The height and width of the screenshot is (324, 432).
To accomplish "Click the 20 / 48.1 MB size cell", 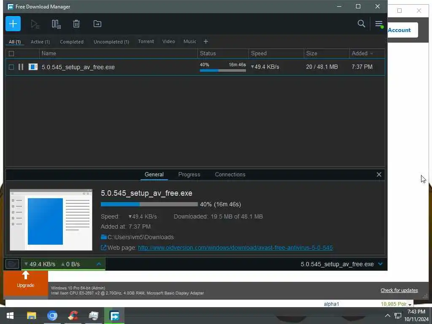I will tap(322, 67).
